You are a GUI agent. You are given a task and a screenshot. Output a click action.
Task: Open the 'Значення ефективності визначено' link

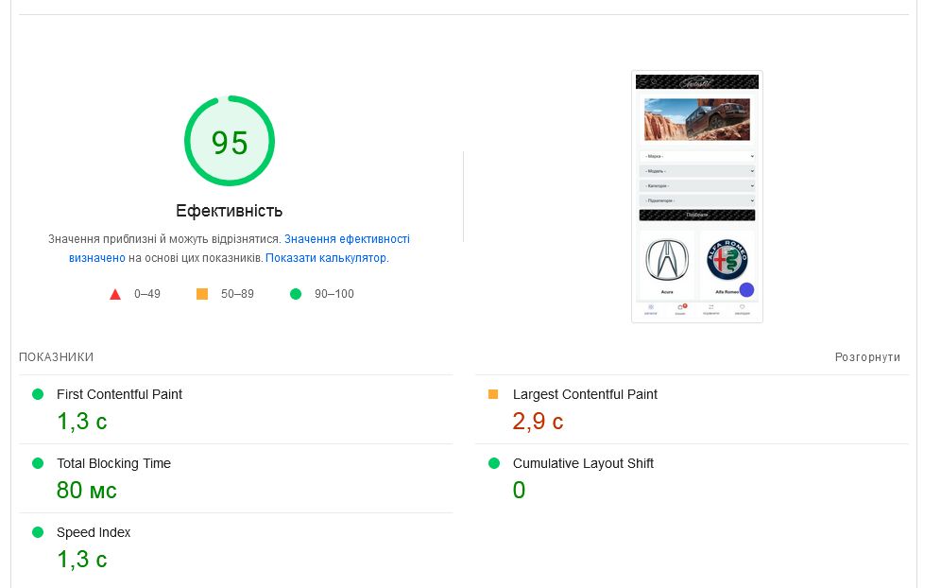coord(347,239)
